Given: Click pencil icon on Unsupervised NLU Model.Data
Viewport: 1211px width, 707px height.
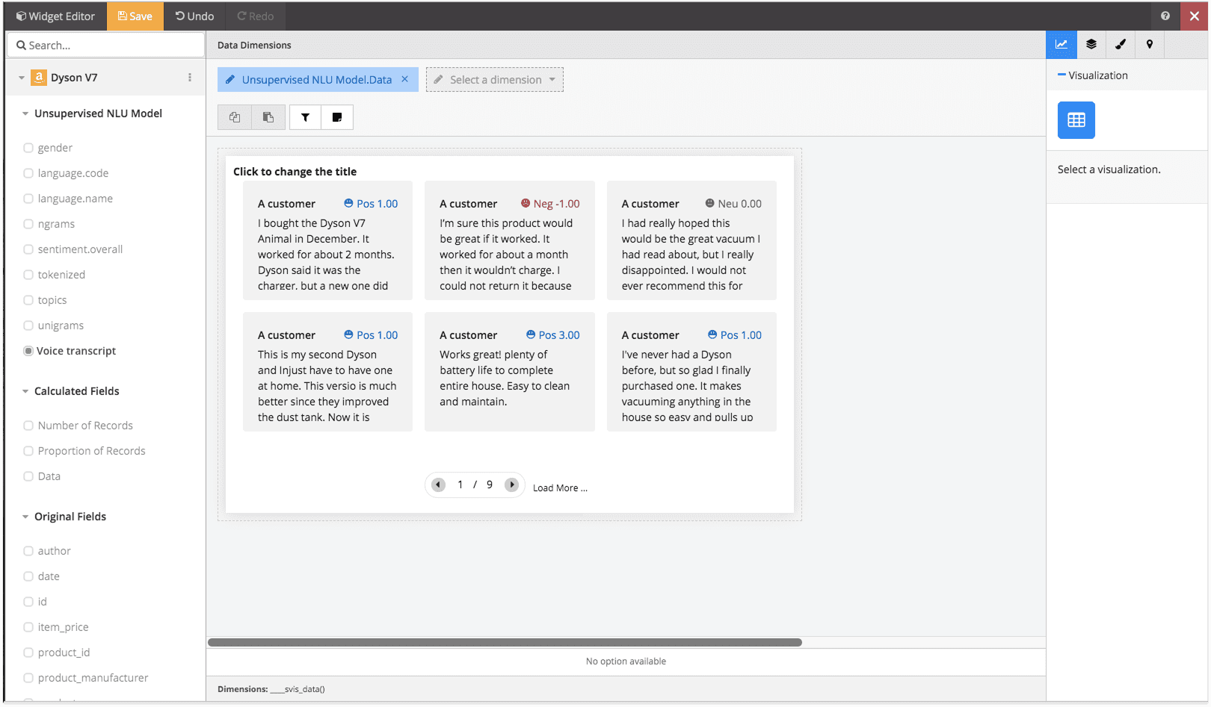Looking at the screenshot, I should [x=230, y=80].
